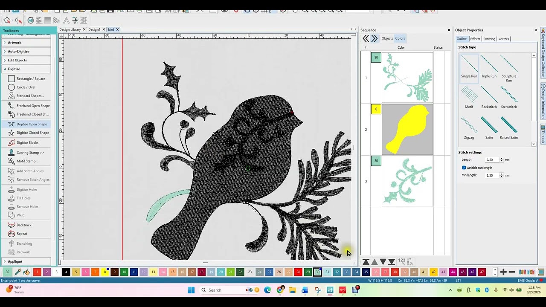Select the Digitize Blocks tool
Screen dimensions: 546x307
(x=23, y=142)
